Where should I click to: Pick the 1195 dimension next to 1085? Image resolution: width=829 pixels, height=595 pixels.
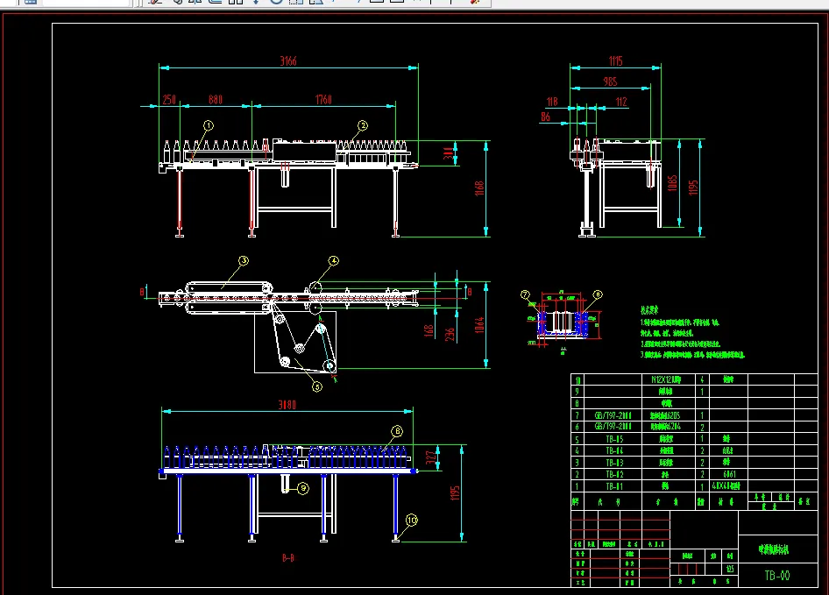coord(693,188)
